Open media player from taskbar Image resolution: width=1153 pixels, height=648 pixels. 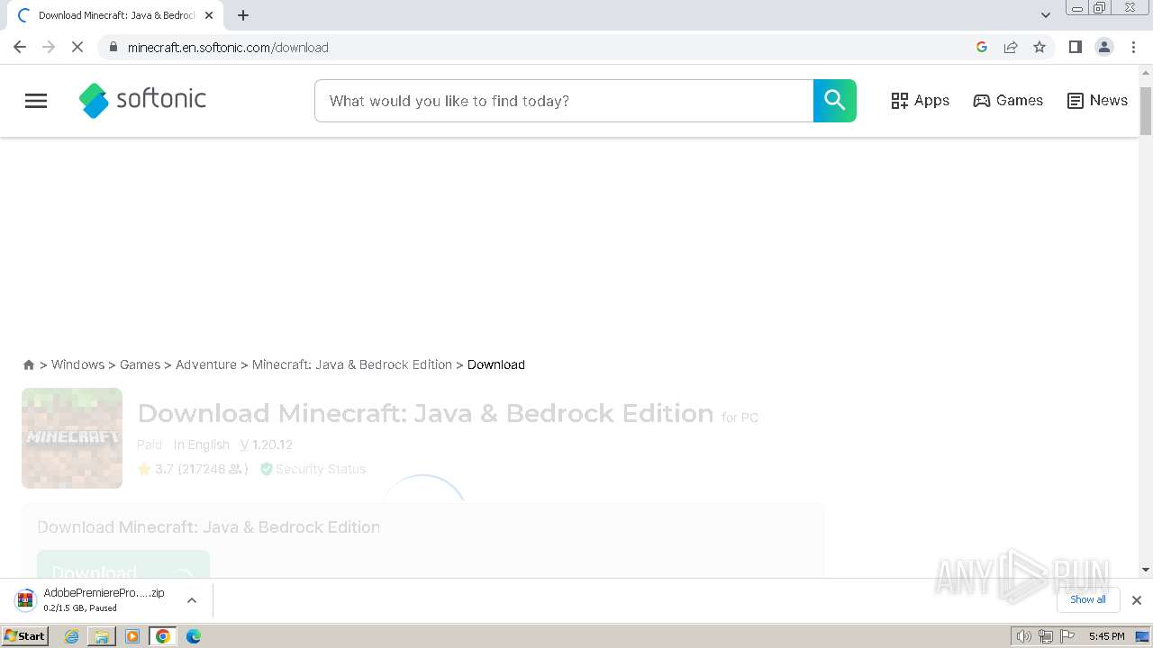point(132,636)
